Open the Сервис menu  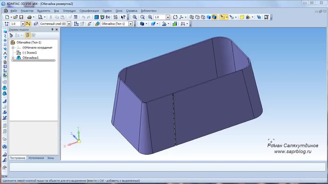pos(107,11)
